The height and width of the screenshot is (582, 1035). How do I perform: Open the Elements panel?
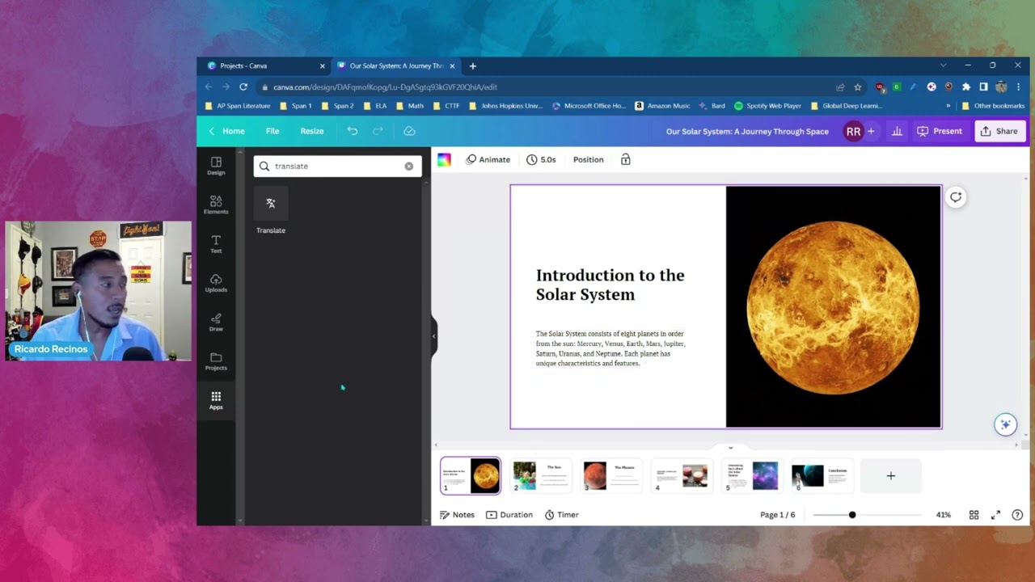pos(216,205)
